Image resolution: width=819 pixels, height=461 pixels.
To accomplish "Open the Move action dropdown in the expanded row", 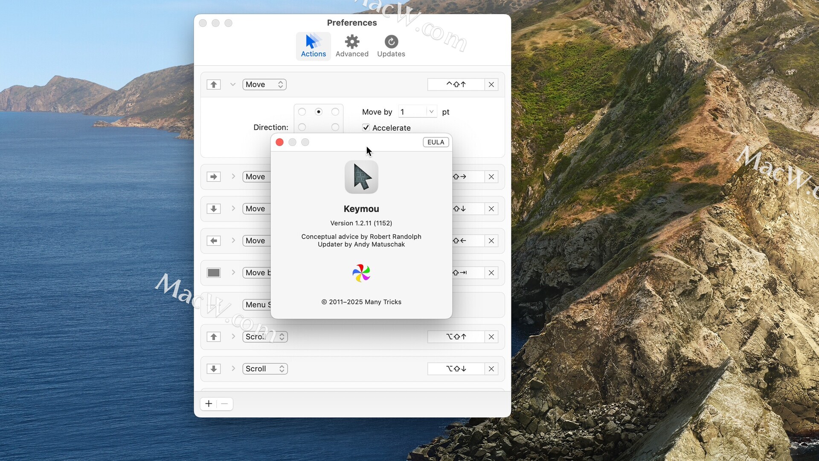I will tap(264, 85).
